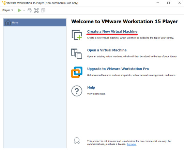Click Send Ctrl+Alt+Del toolbar icon
The image size is (184, 151).
[30, 10]
